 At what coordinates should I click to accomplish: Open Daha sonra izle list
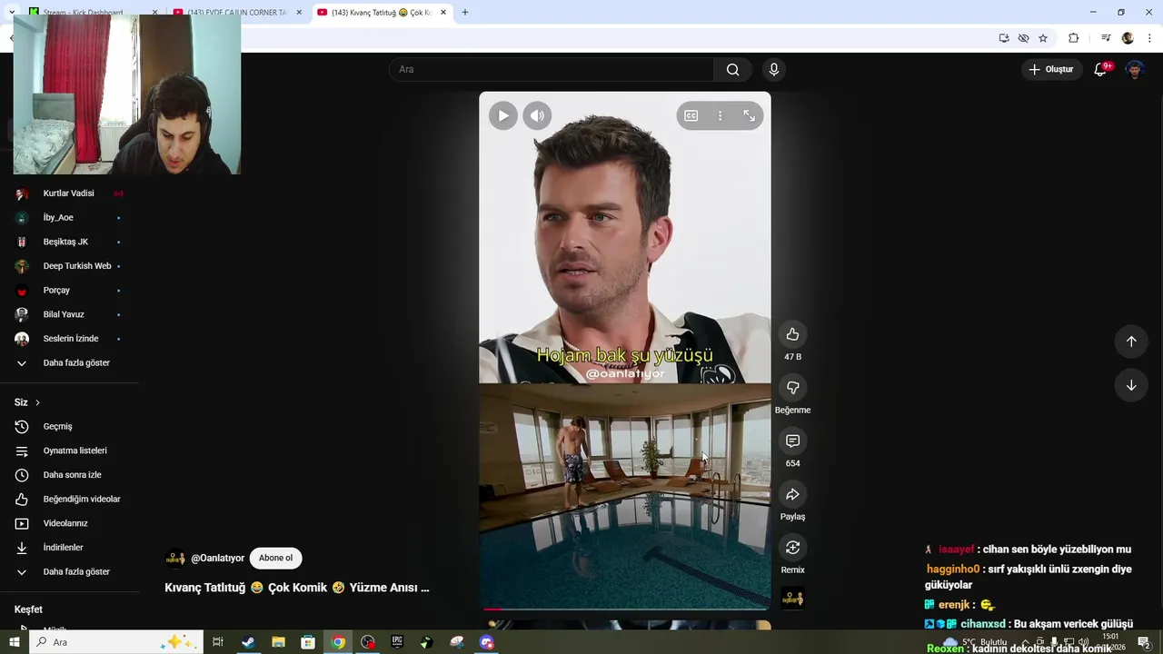pyautogui.click(x=69, y=475)
